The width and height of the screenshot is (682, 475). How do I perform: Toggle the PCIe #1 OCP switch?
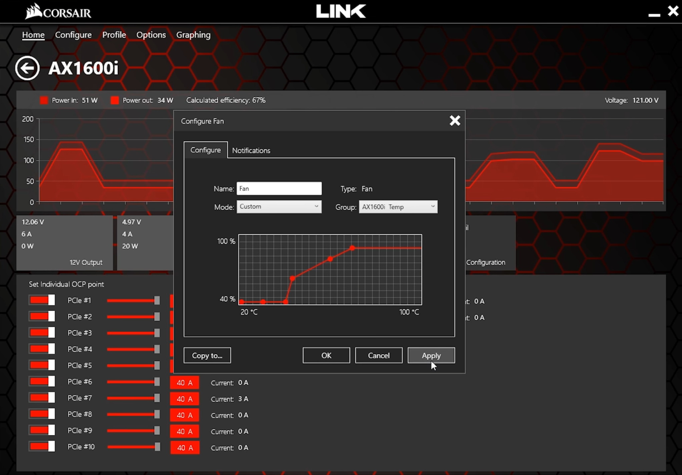tap(42, 300)
